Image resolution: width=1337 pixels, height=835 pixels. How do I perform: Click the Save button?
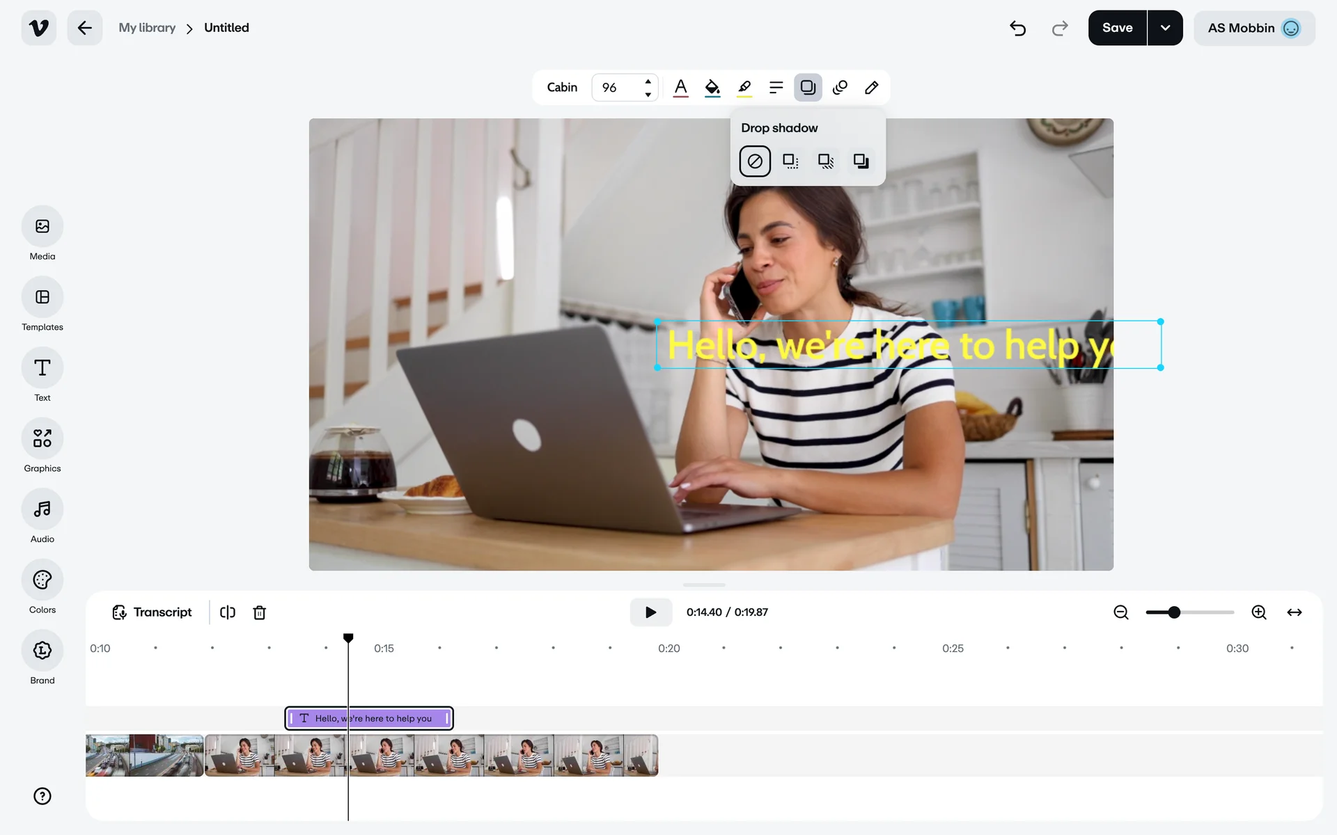click(x=1117, y=28)
